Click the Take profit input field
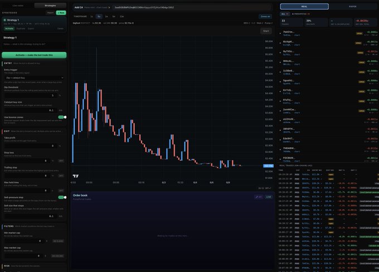The image size is (379, 272). pos(31,146)
